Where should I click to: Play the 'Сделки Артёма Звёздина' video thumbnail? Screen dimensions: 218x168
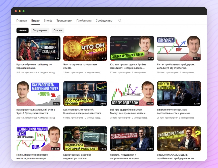[x=132, y=48]
